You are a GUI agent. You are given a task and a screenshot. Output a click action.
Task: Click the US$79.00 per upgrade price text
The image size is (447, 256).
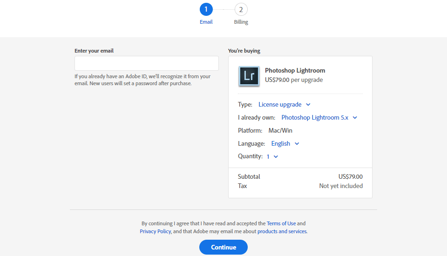294,80
